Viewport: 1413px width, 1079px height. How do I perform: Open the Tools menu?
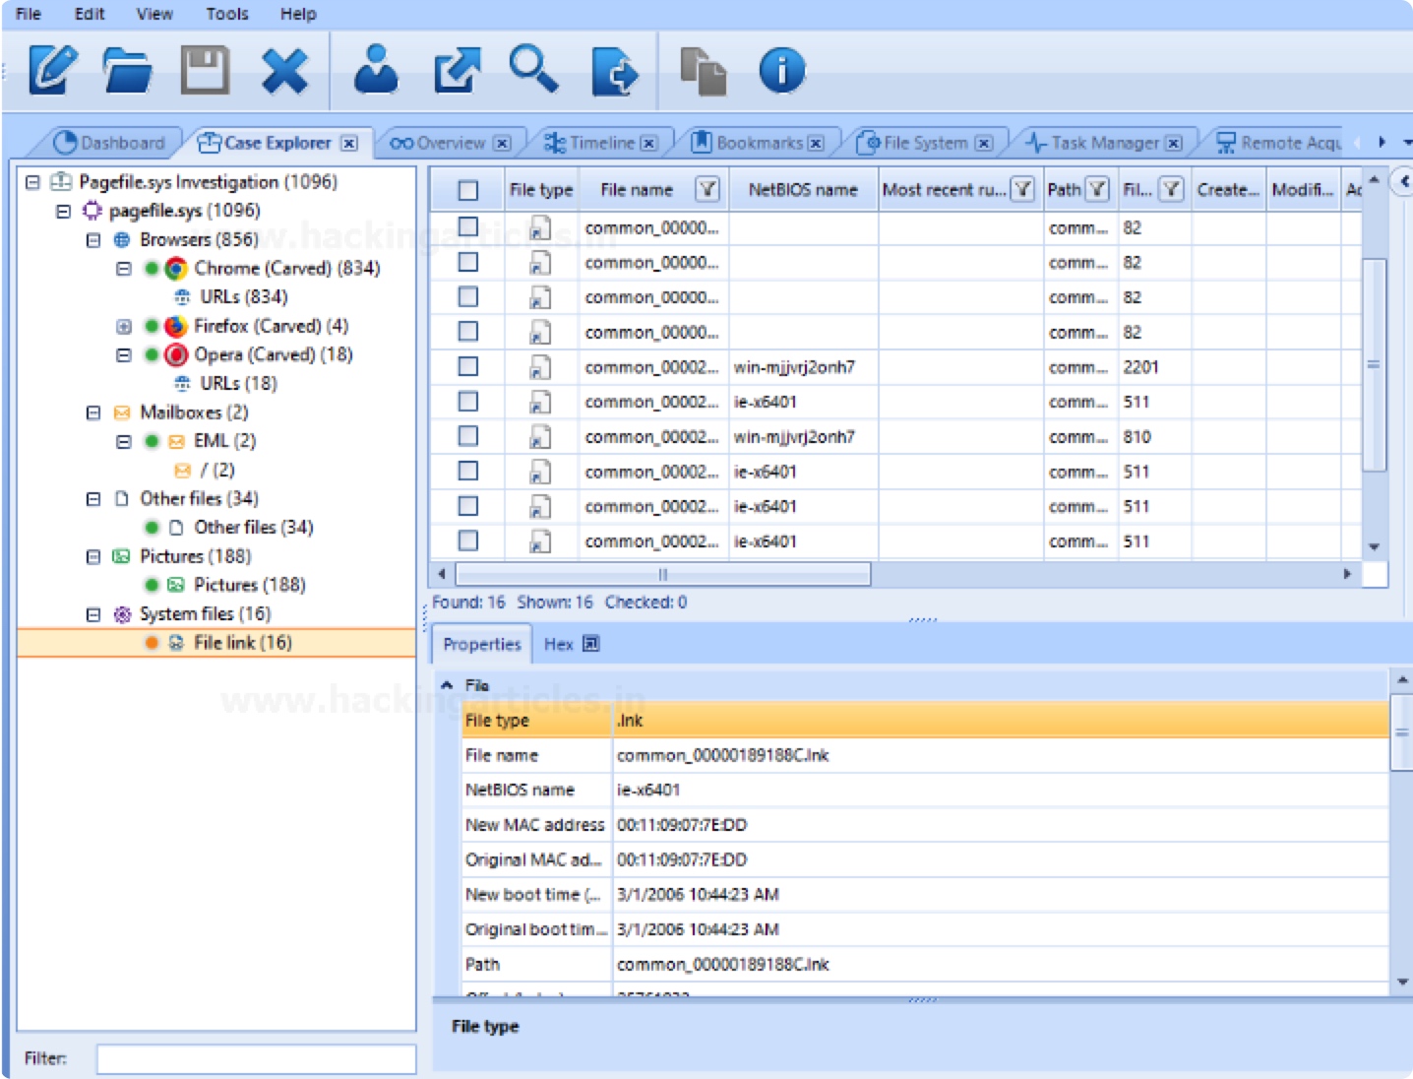[x=227, y=14]
